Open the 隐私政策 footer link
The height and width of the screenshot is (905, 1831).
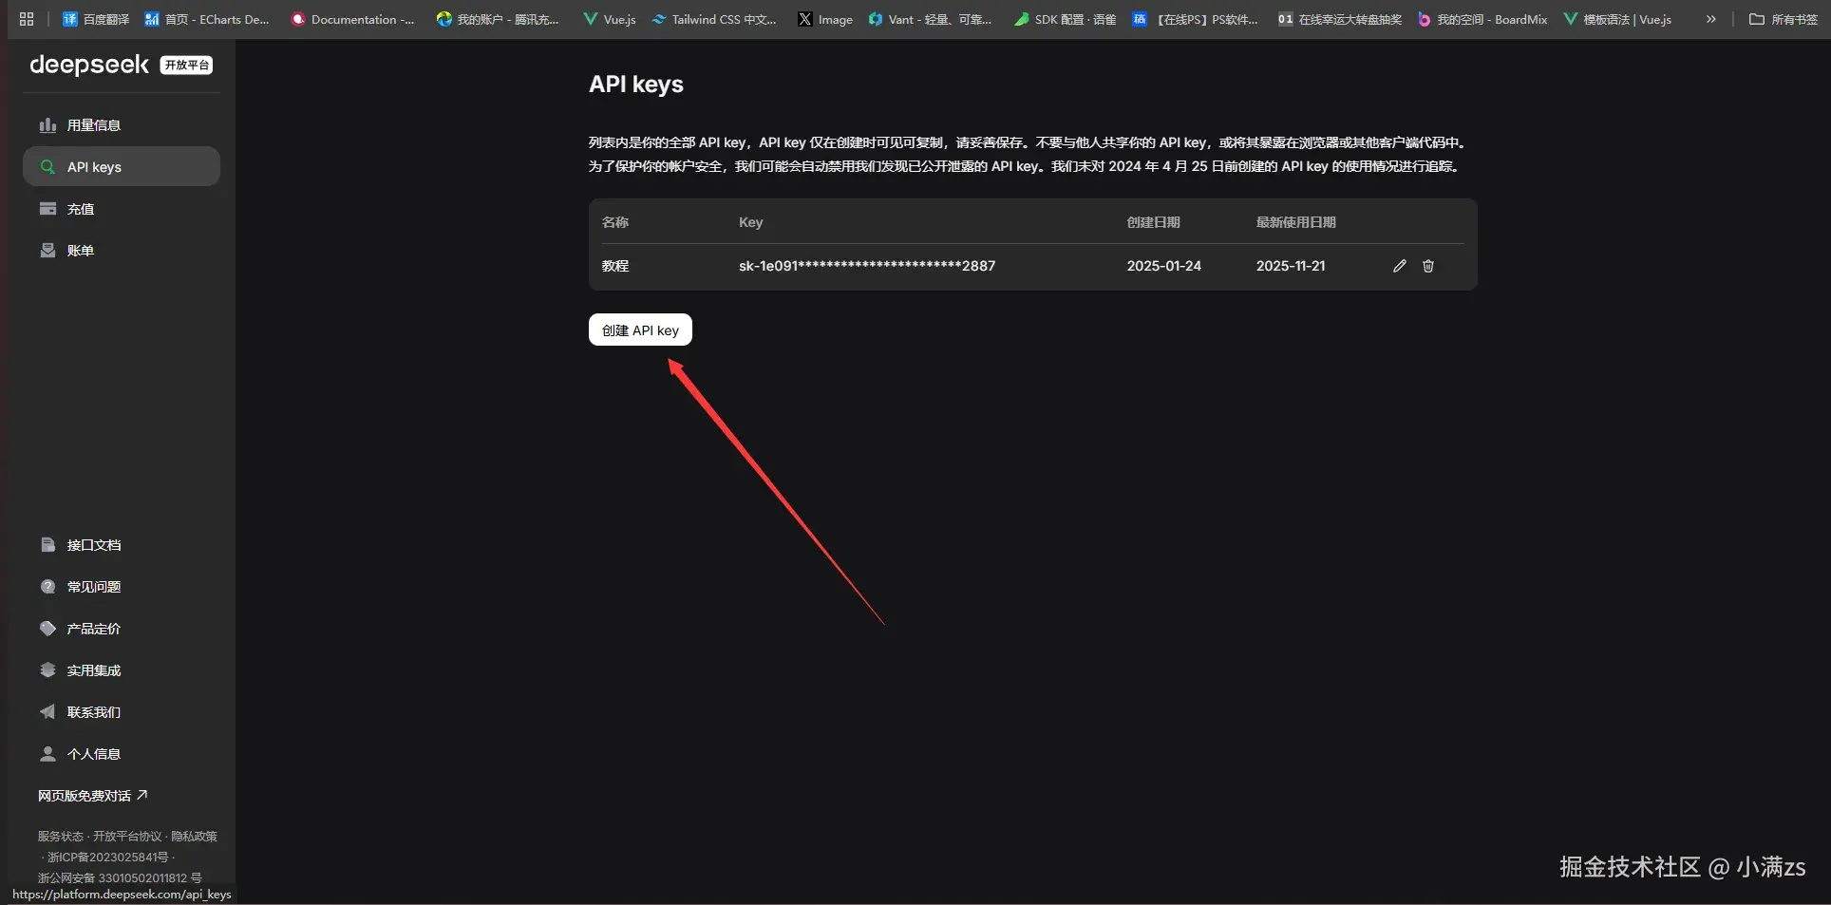point(194,837)
